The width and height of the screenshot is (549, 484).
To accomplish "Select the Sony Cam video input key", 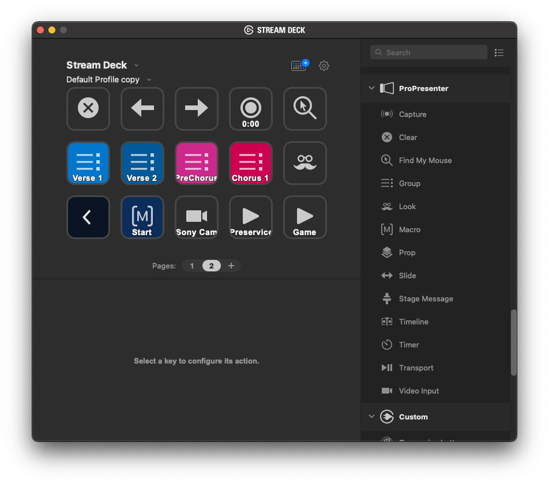I will pyautogui.click(x=197, y=217).
